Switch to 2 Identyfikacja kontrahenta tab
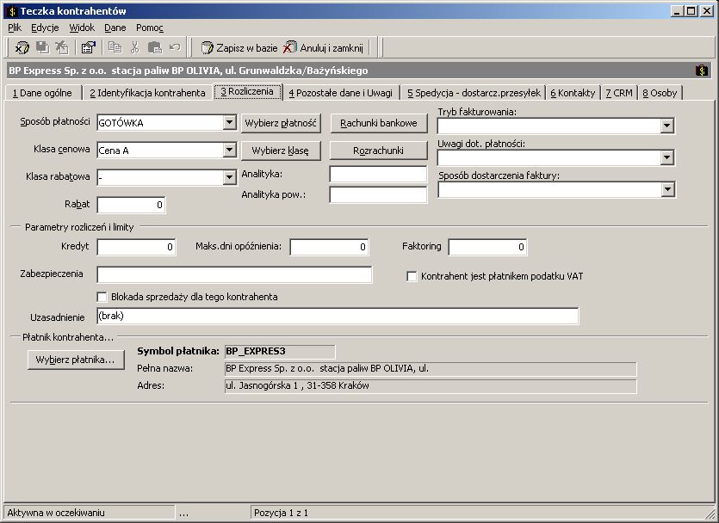The height and width of the screenshot is (523, 719). click(147, 93)
